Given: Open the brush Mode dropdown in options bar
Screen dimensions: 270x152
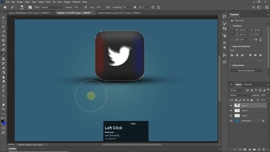Looking at the screenshot, I should 52,8.
